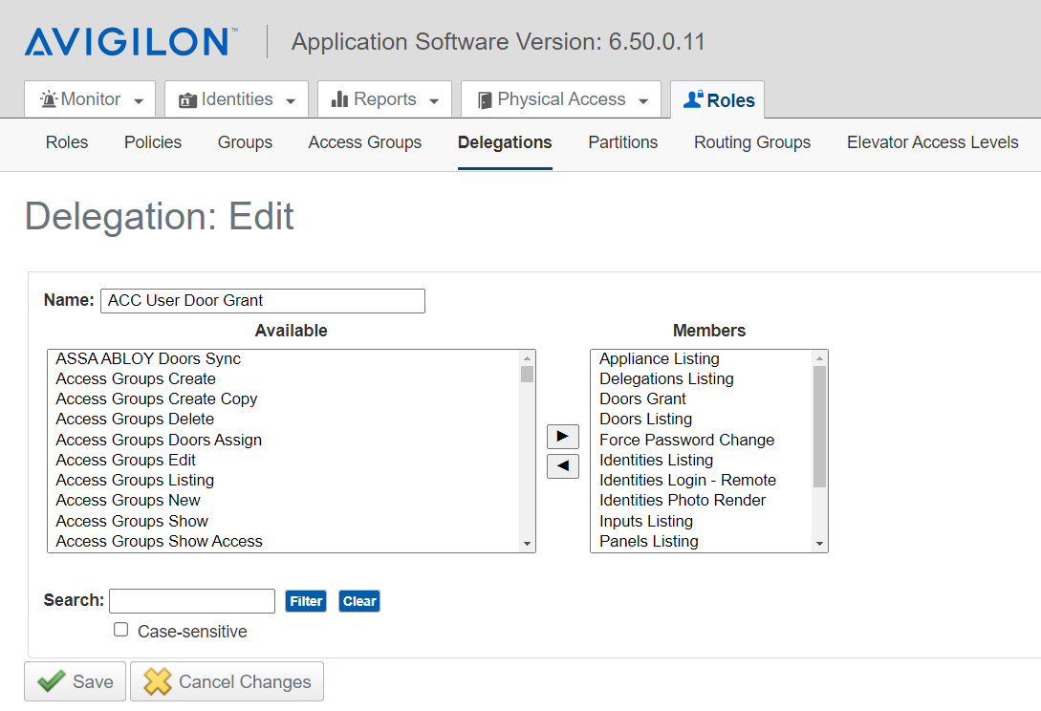Click the left arrow to remove selected member
This screenshot has height=711, width=1041.
tap(562, 465)
